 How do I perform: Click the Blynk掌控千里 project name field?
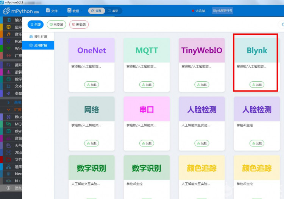point(222,11)
